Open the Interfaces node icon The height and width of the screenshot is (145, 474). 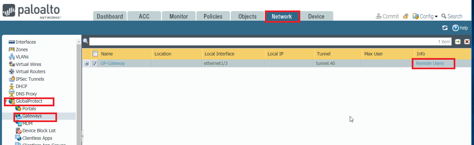click(12, 42)
